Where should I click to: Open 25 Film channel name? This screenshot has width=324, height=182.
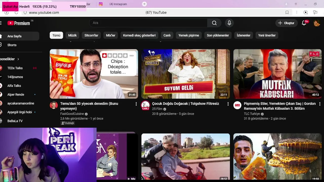coord(157,109)
